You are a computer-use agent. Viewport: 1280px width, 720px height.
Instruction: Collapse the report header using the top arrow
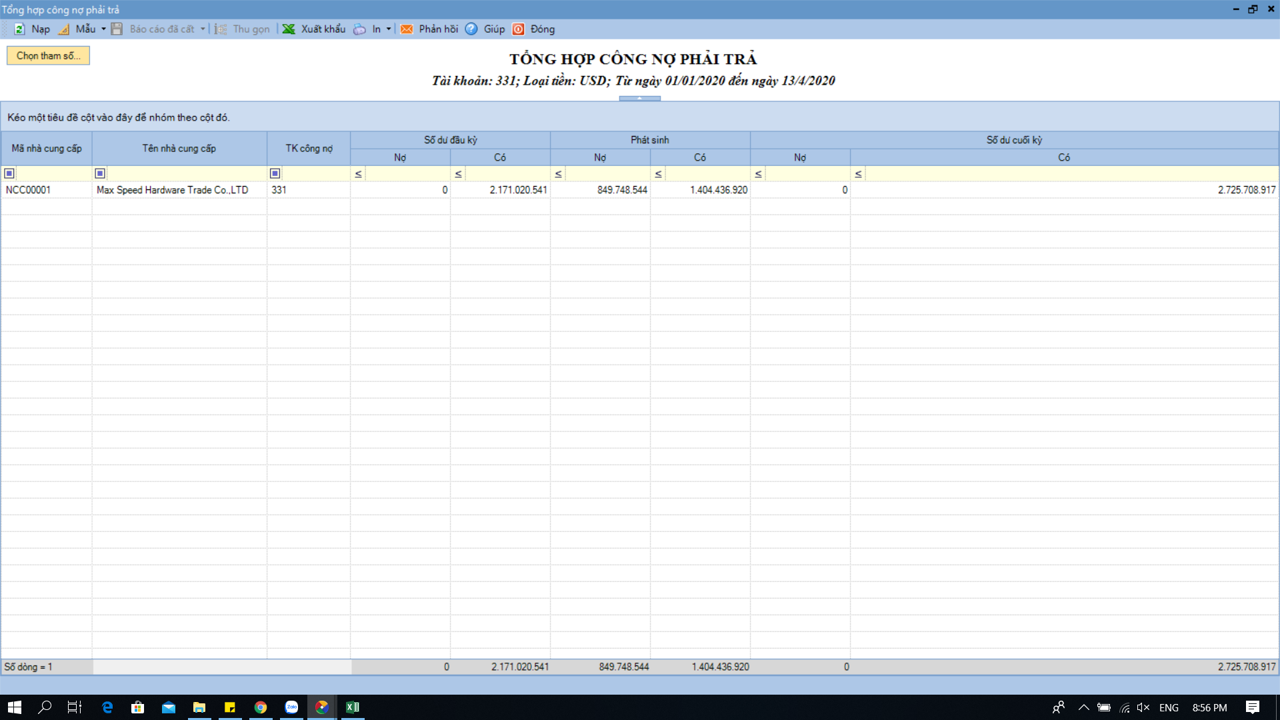639,99
